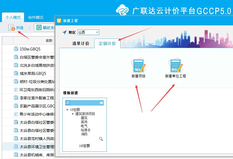Click file icon of 城关旱厕.GBQ5
Viewport: 233px width, 159px height.
pyautogui.click(x=16, y=73)
